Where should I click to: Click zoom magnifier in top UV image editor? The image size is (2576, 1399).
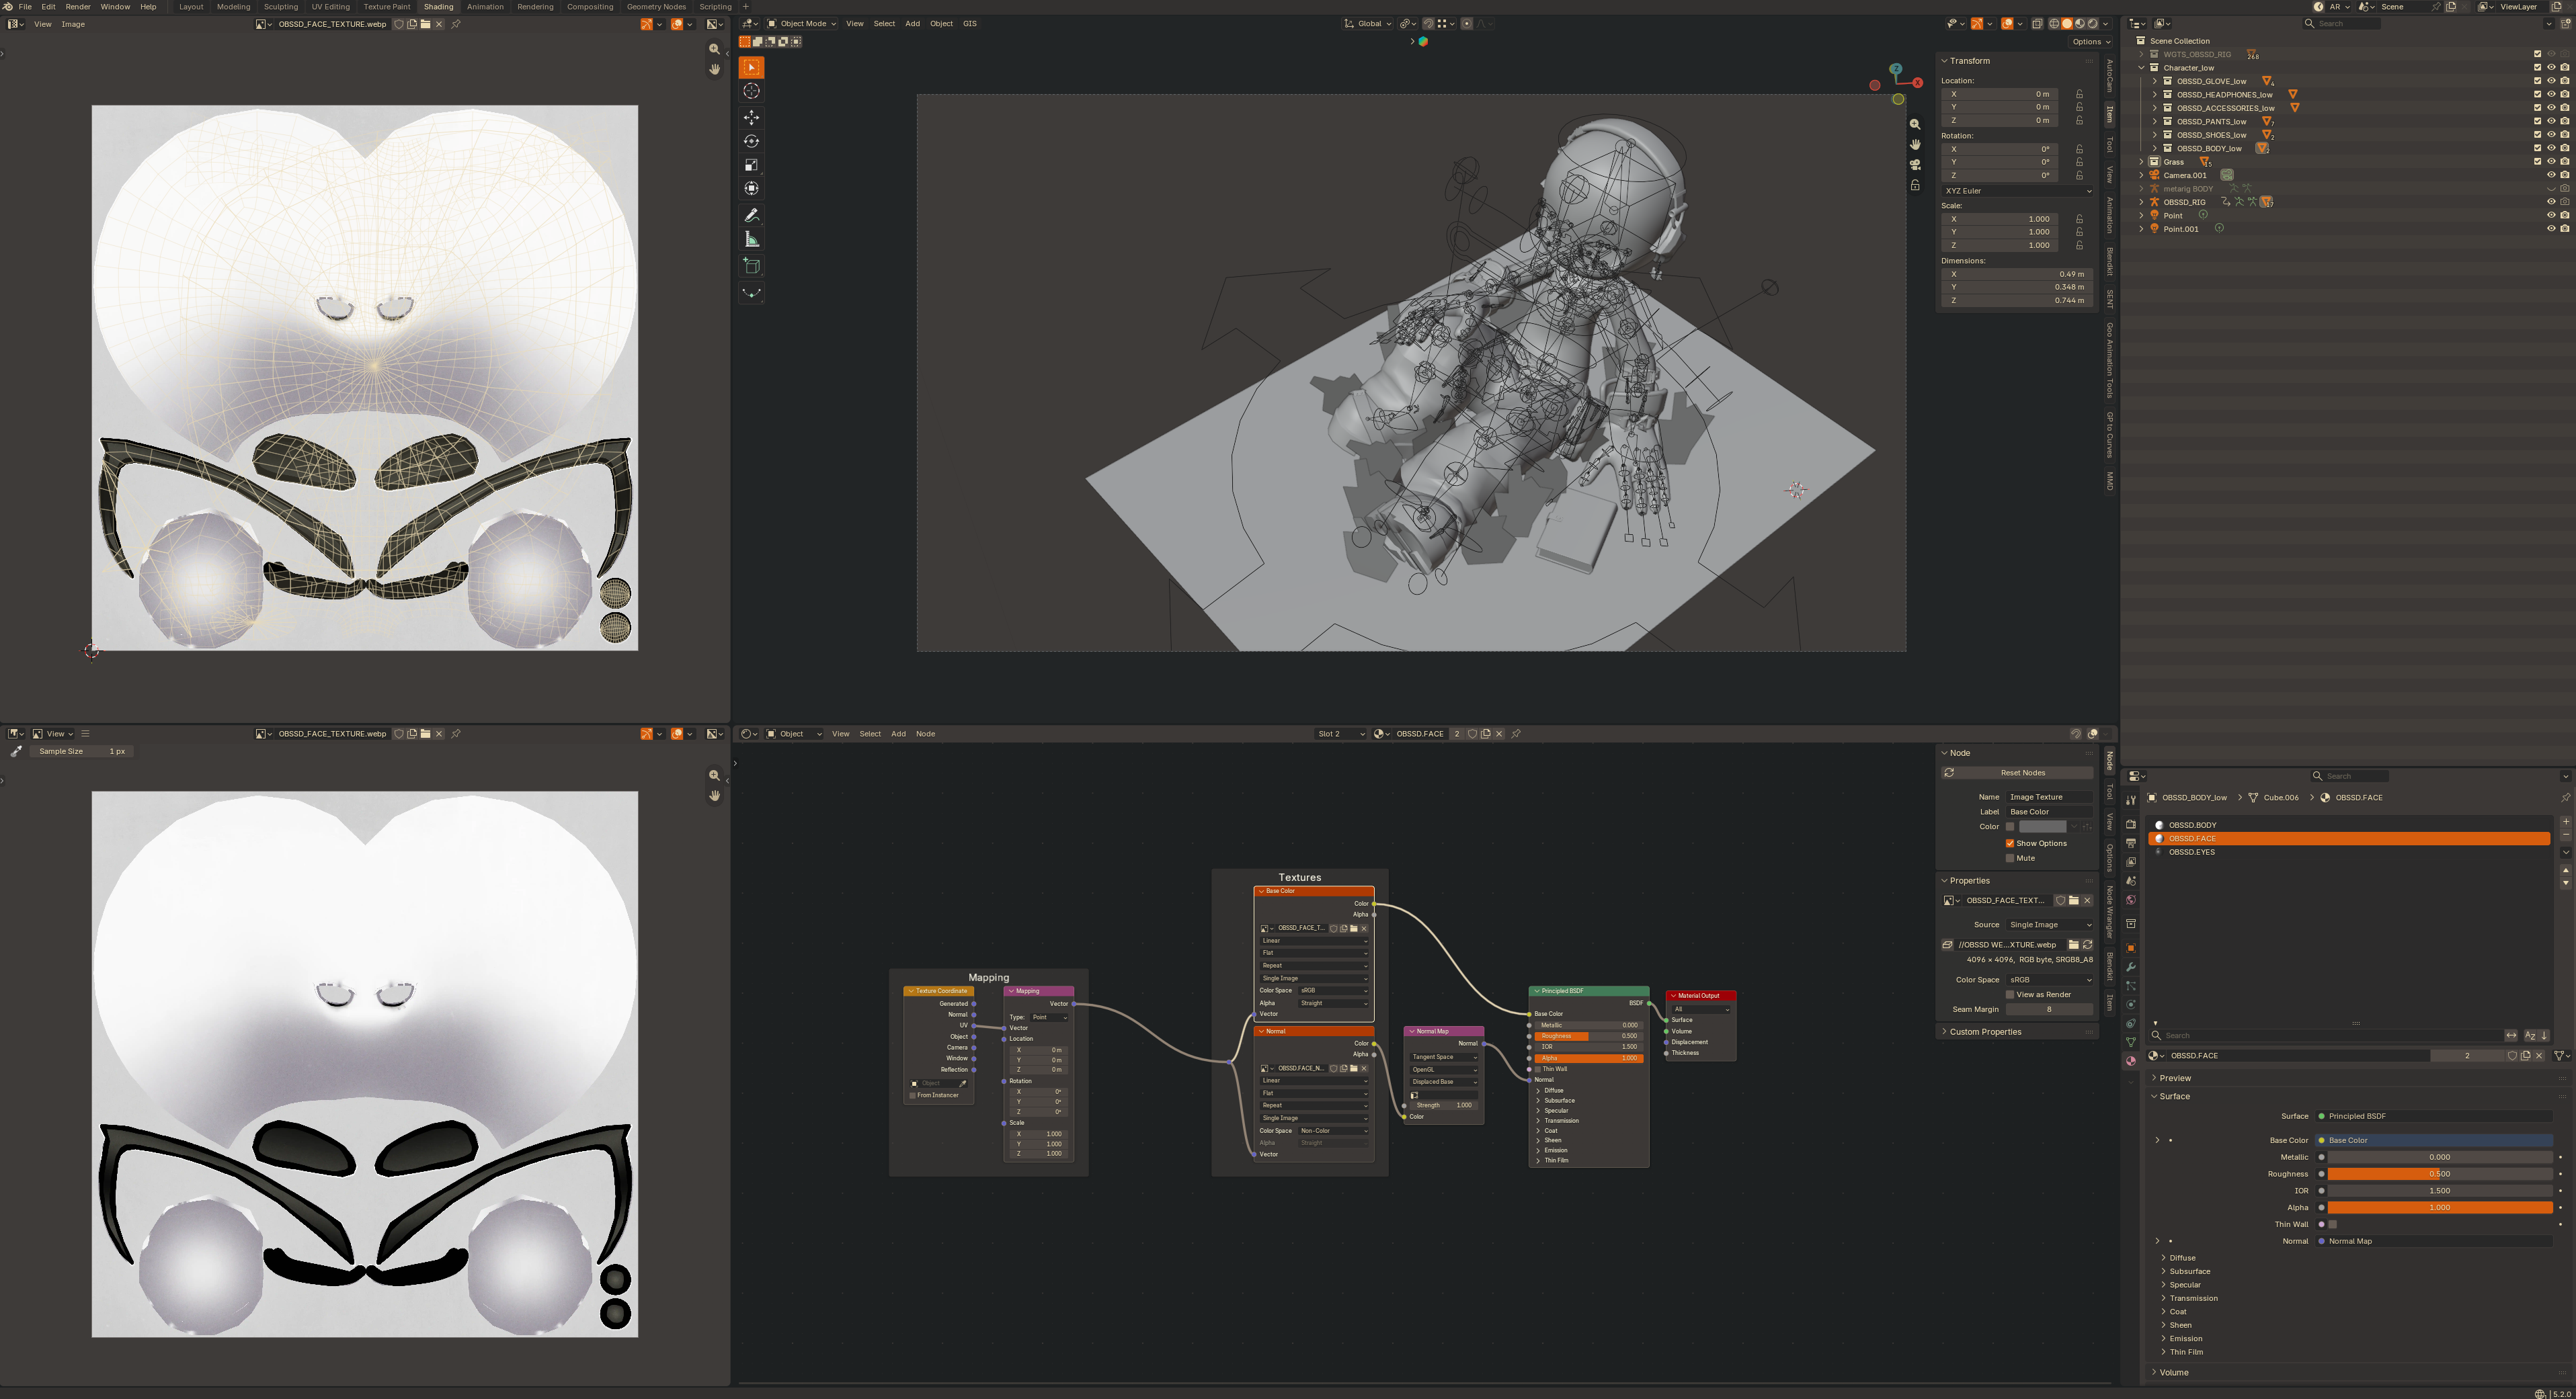click(x=714, y=49)
